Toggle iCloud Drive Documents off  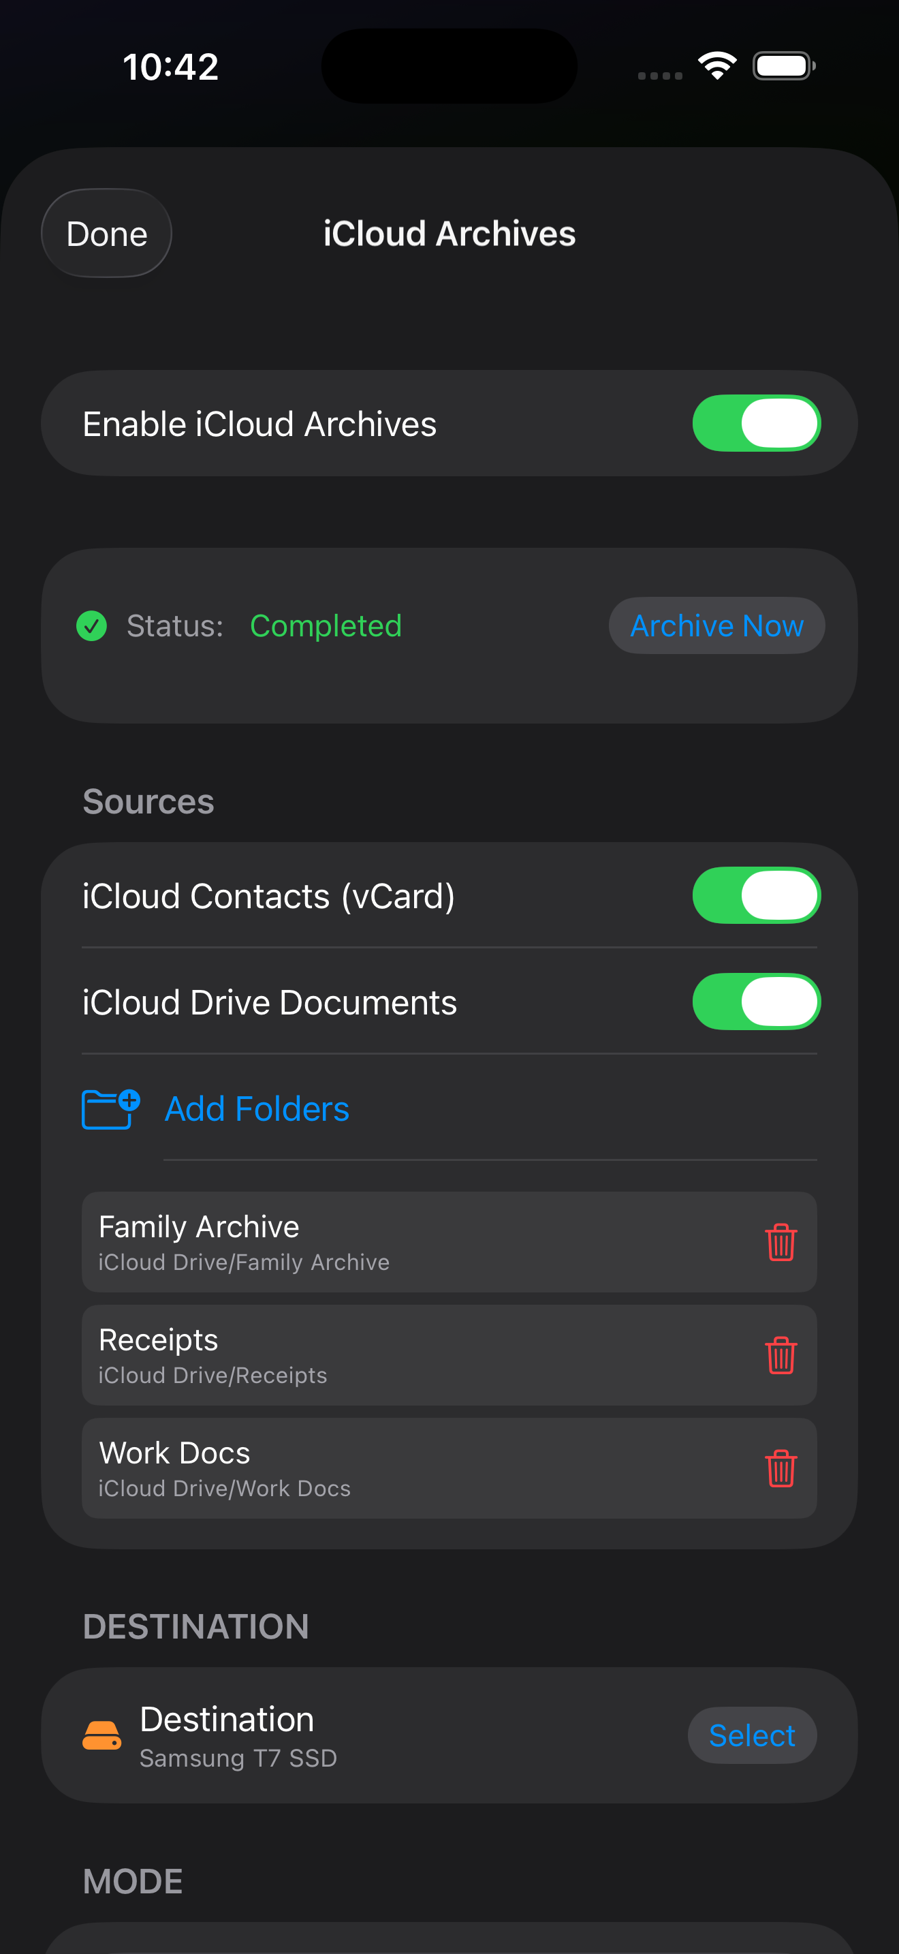click(x=756, y=1002)
